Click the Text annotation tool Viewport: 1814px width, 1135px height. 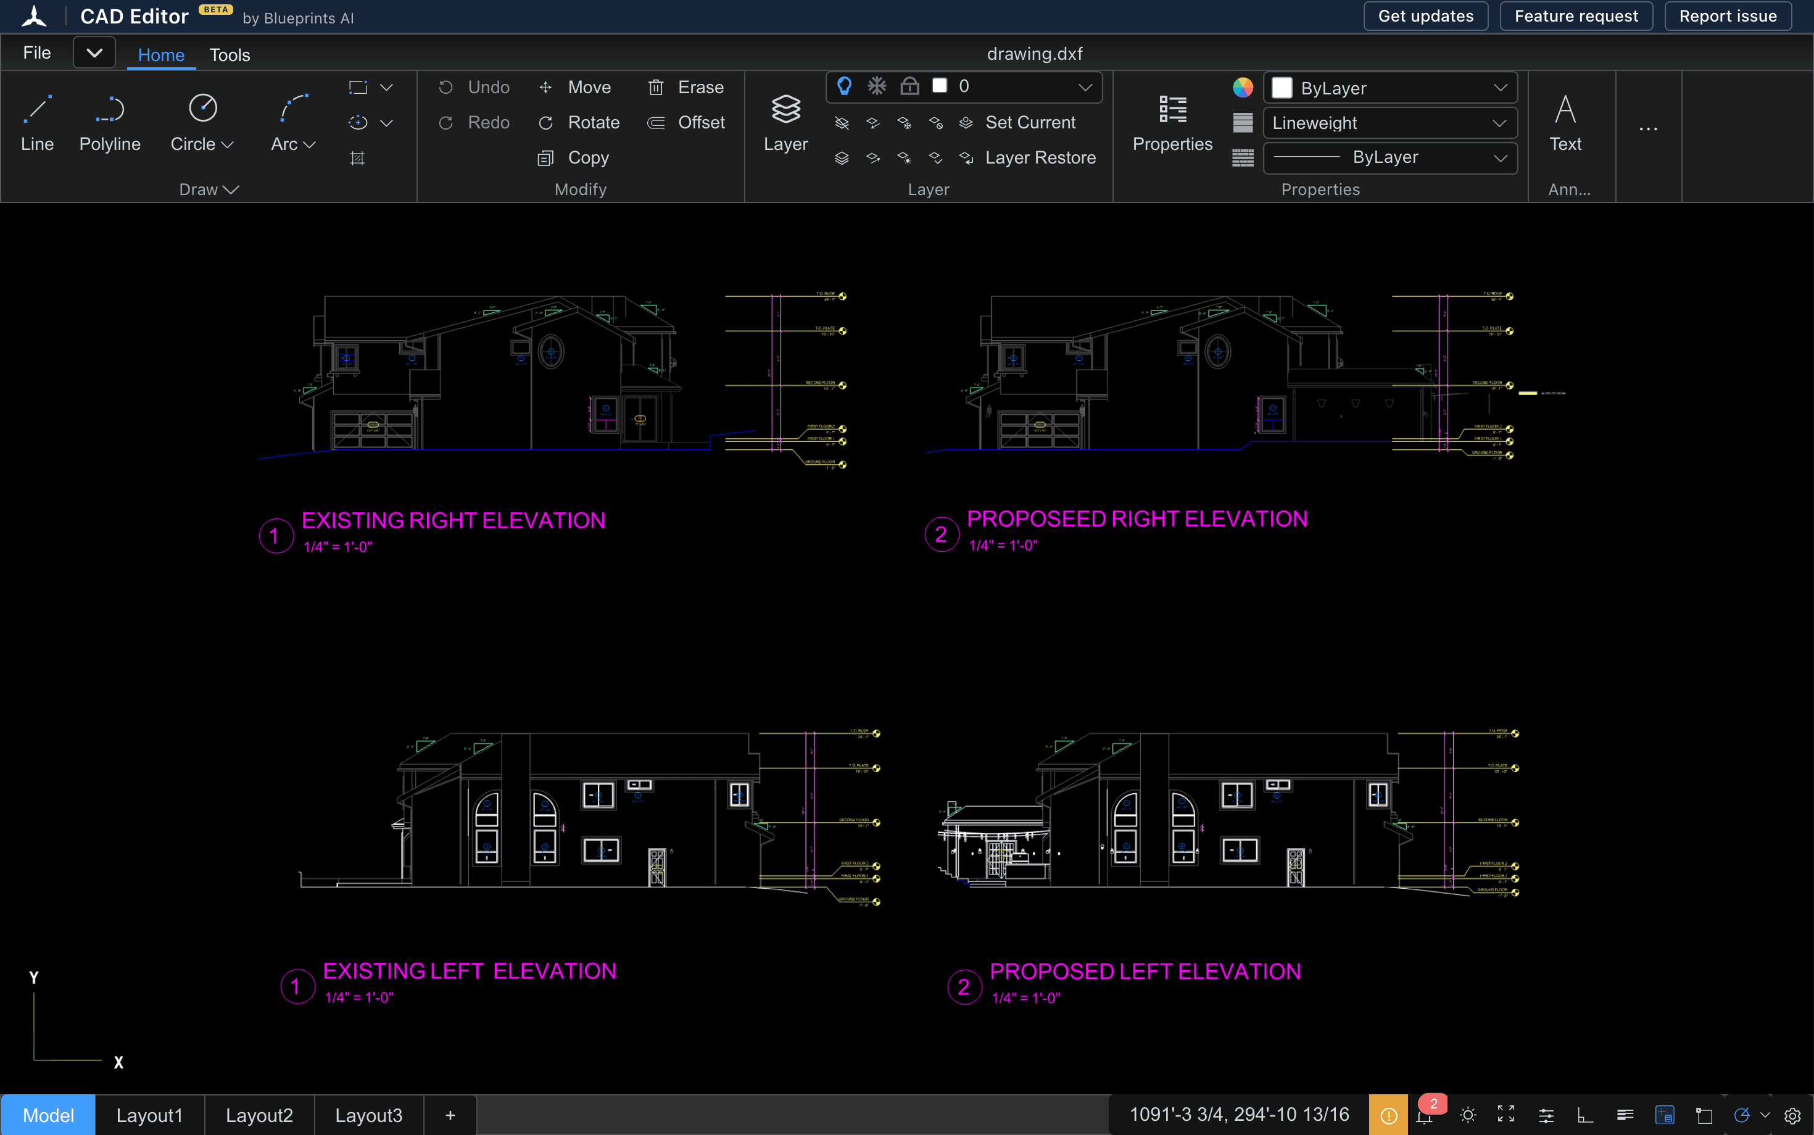point(1566,123)
